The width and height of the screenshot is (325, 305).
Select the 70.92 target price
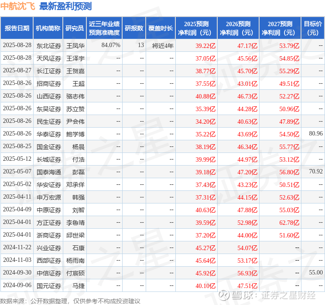point(316,171)
